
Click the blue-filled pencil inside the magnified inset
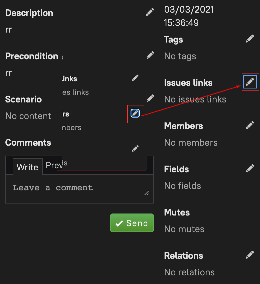[135, 113]
